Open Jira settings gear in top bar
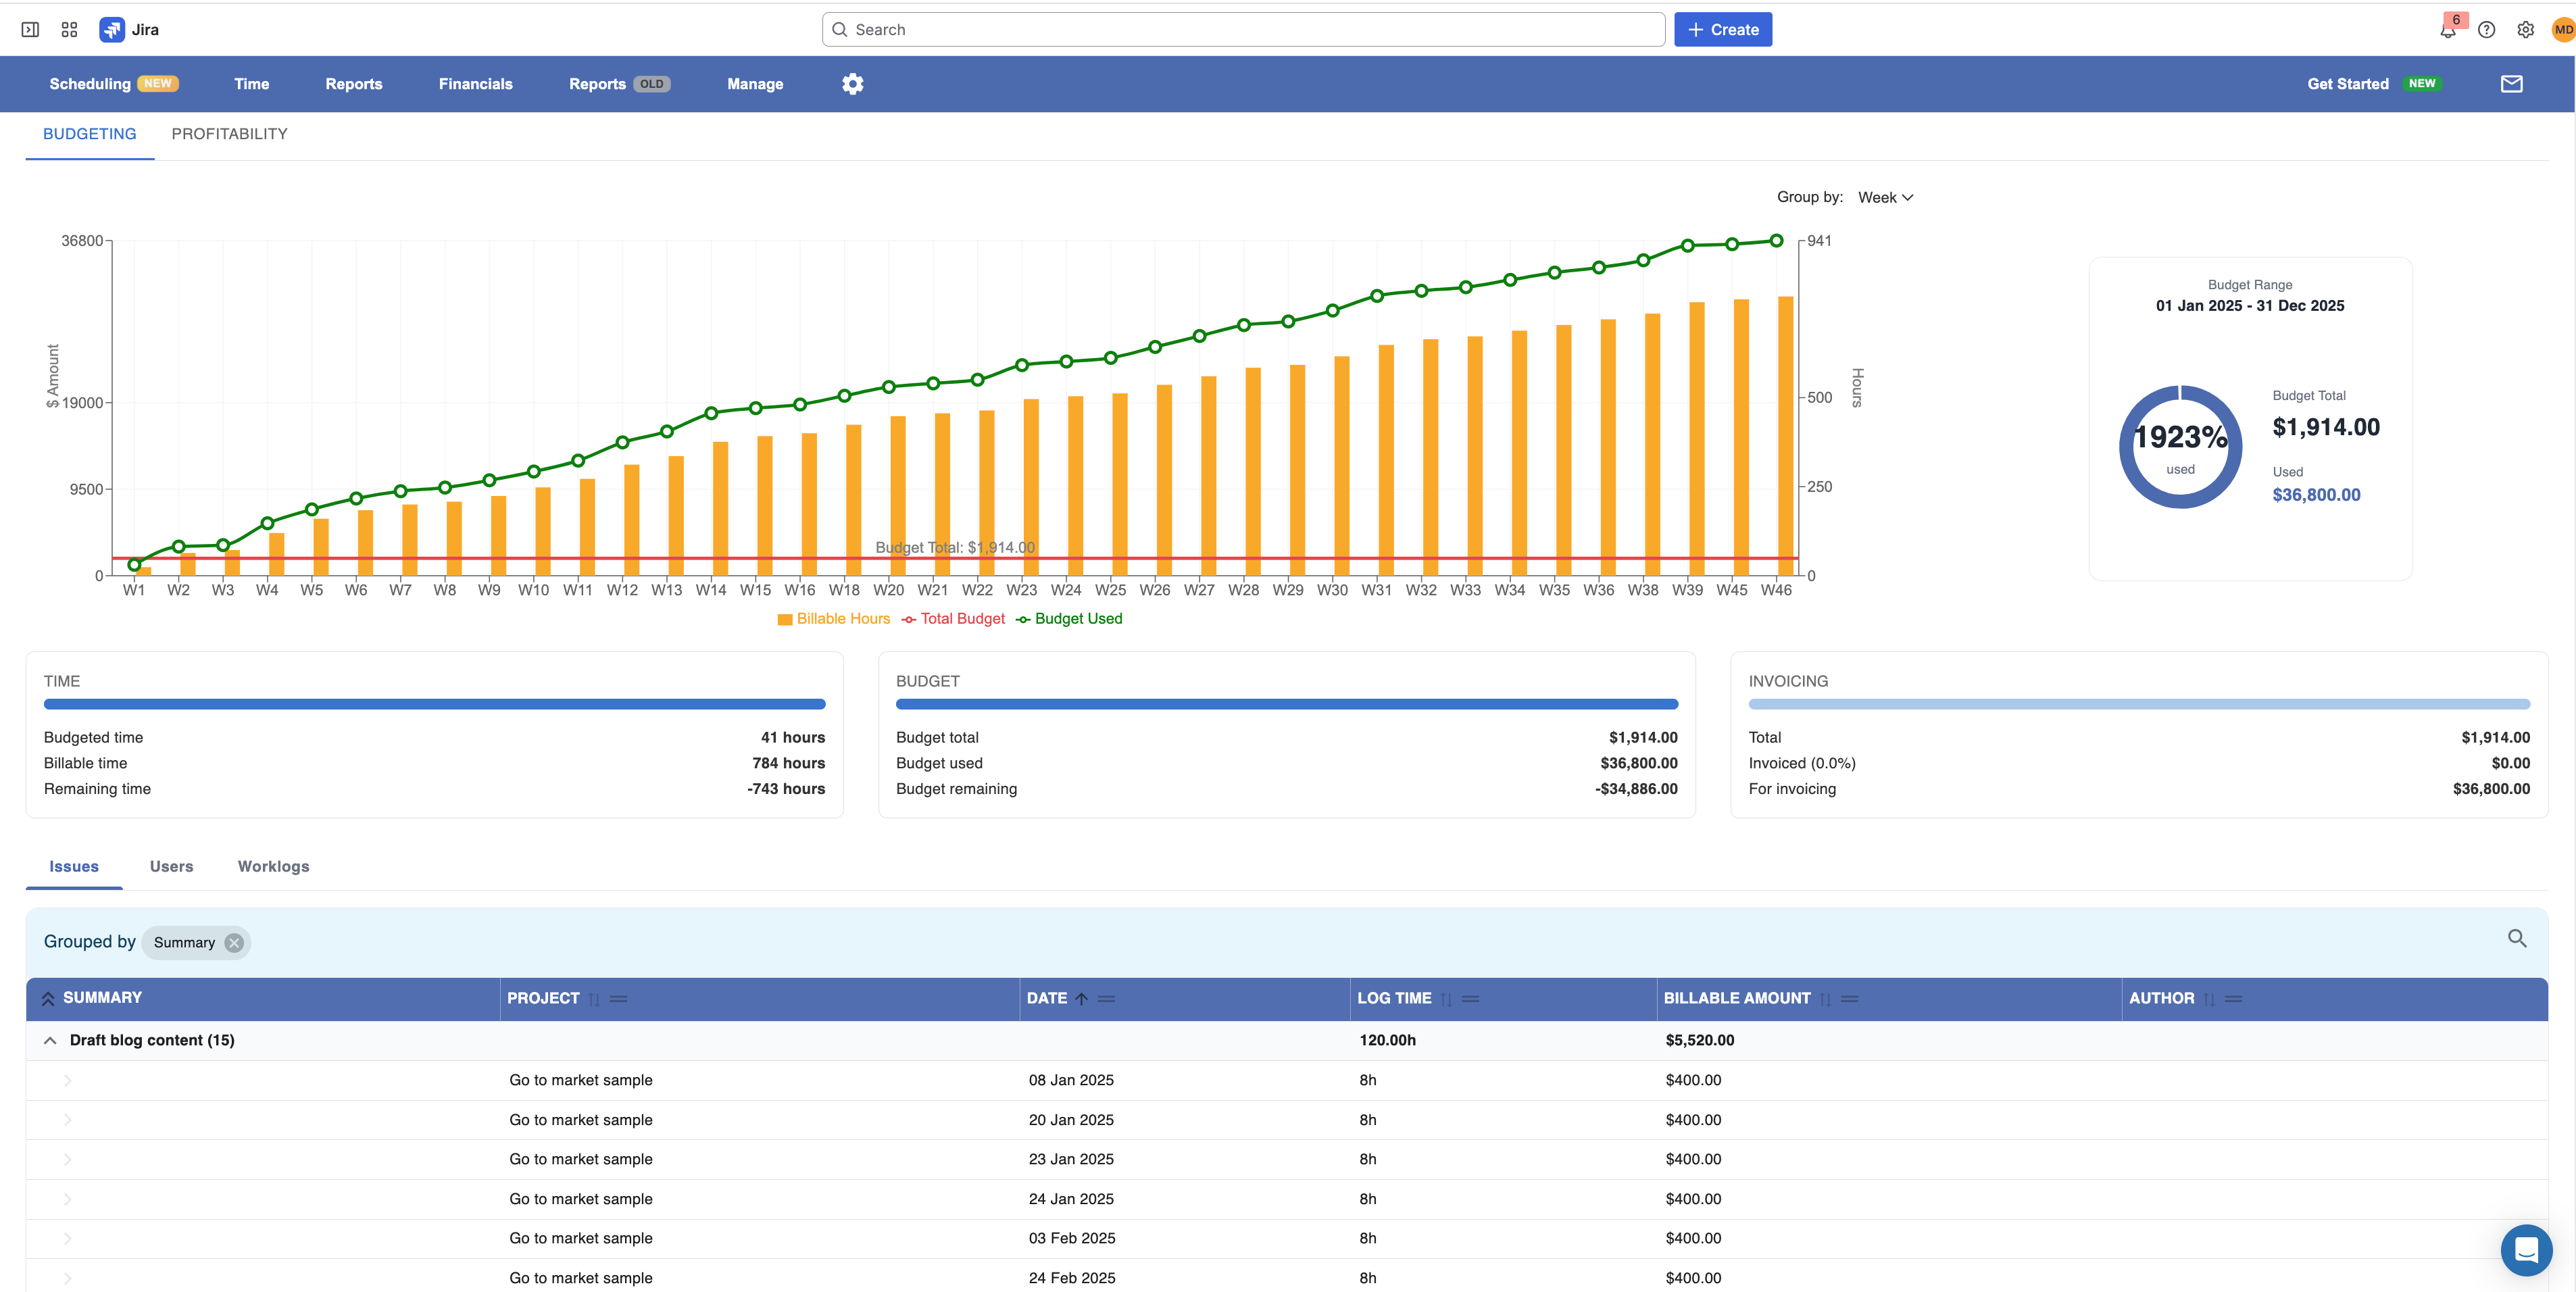The height and width of the screenshot is (1292, 2576). point(2525,30)
